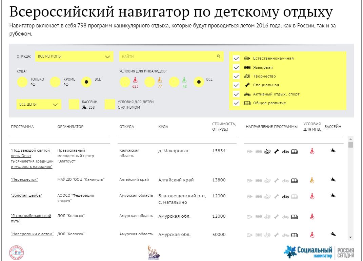Image resolution: width=363 pixels, height=261 pixels.
Task: Click the bicycle icon in the Макаровка row
Action: point(285,152)
